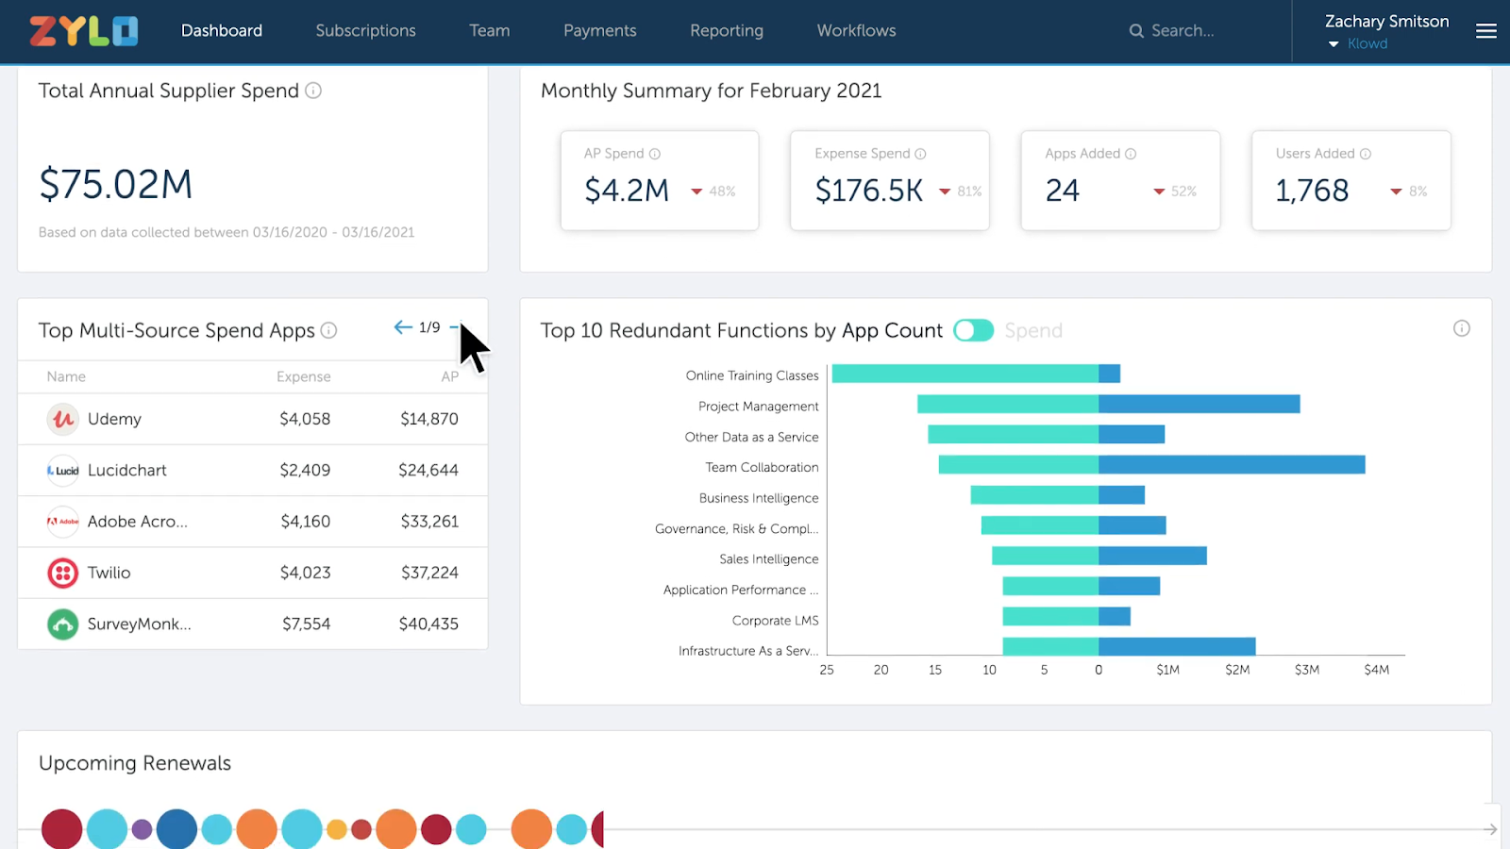Toggle App Count to Spend switch

[973, 330]
